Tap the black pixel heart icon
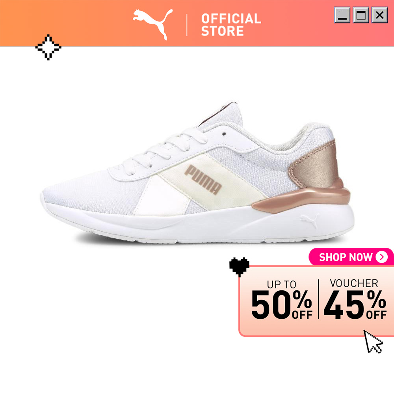Image resolution: width=394 pixels, height=394 pixels. click(239, 267)
